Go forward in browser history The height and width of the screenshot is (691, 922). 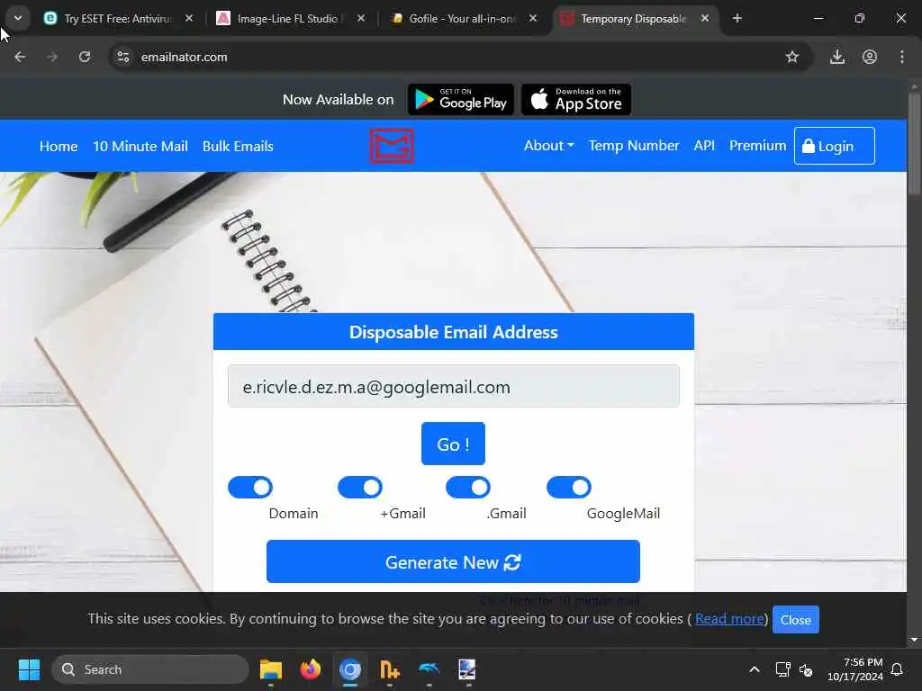click(52, 57)
